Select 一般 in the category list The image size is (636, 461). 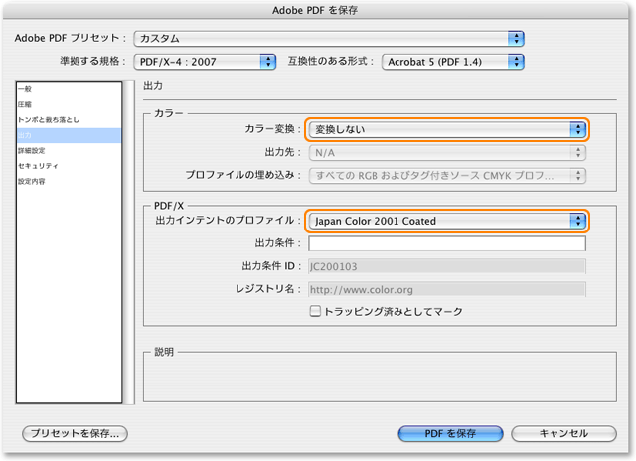(x=24, y=89)
